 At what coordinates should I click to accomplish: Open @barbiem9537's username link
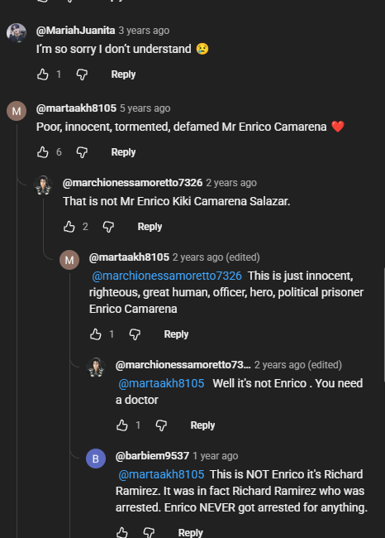[x=152, y=456]
